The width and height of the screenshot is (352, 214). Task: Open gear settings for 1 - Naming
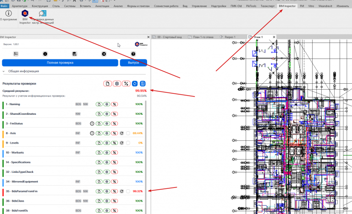click(107, 104)
